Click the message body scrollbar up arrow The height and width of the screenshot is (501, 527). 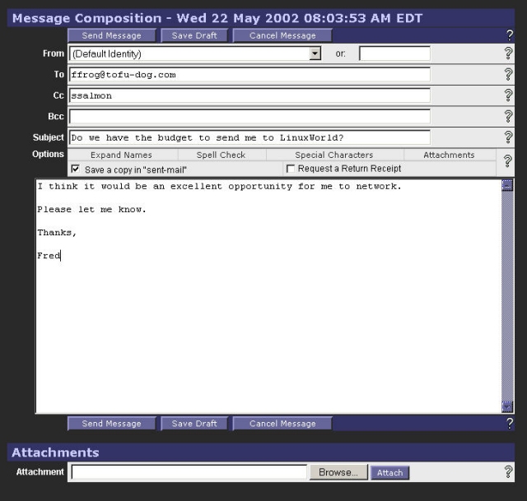[507, 185]
